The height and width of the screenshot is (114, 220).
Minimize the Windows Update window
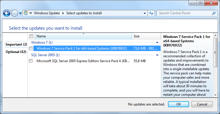pos(193,3)
